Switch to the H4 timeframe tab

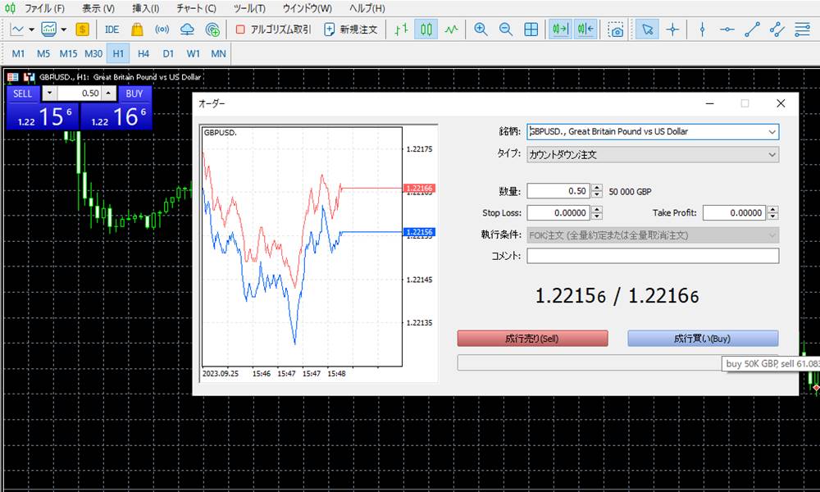tap(143, 53)
